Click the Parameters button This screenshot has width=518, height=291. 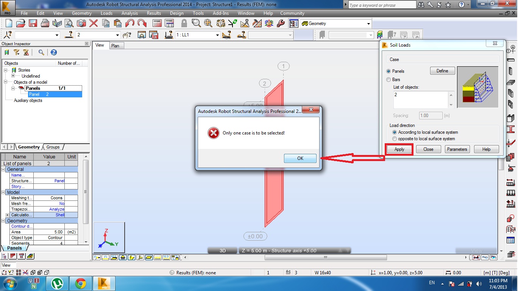tap(457, 149)
